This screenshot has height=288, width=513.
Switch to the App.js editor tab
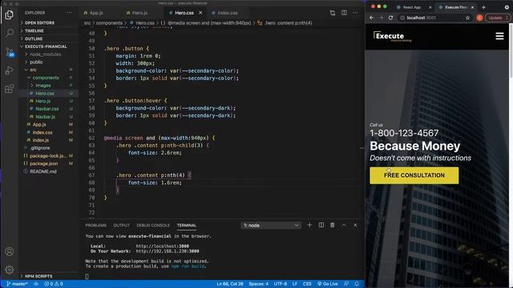pos(96,13)
